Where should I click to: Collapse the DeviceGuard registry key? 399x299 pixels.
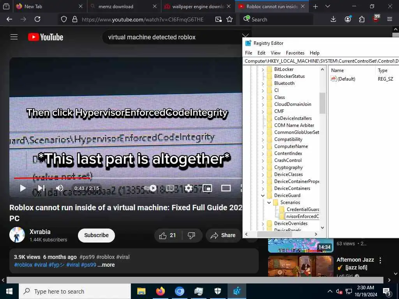pyautogui.click(x=263, y=195)
